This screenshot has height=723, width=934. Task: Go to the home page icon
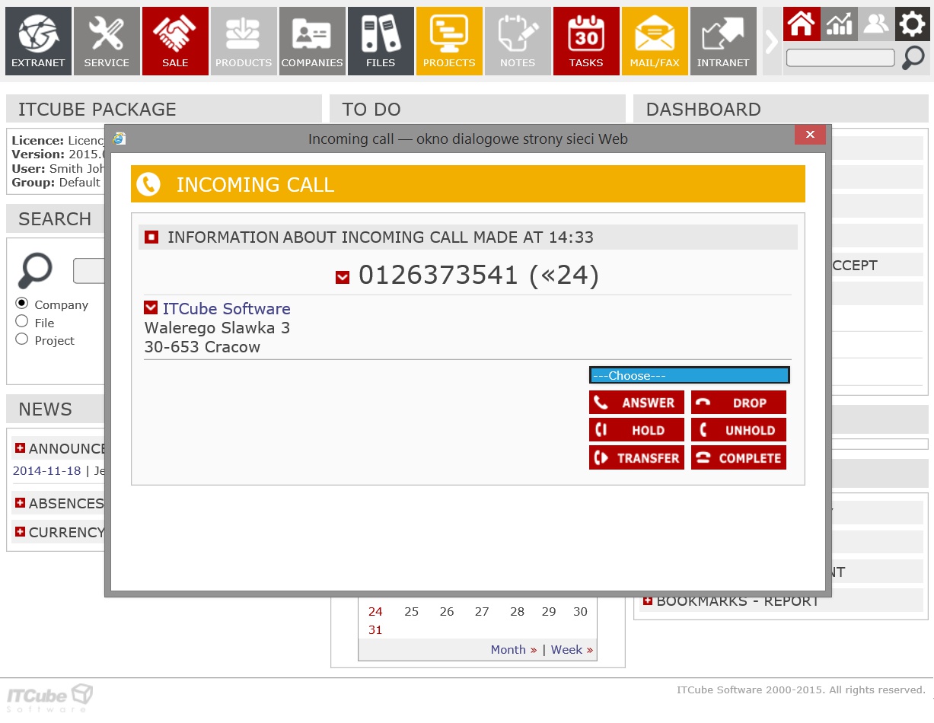coord(802,24)
